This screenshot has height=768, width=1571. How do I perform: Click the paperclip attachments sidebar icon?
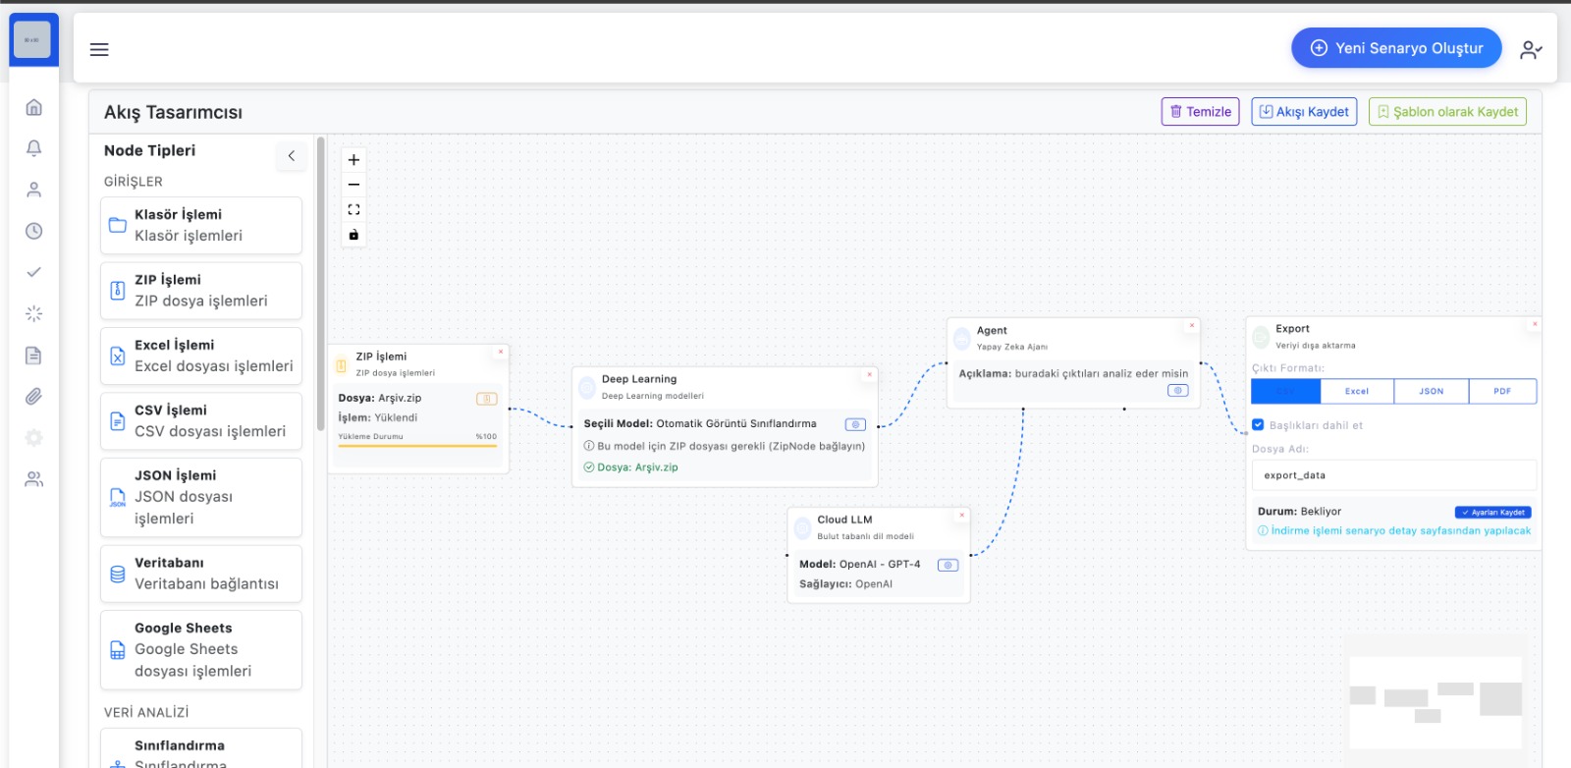33,397
